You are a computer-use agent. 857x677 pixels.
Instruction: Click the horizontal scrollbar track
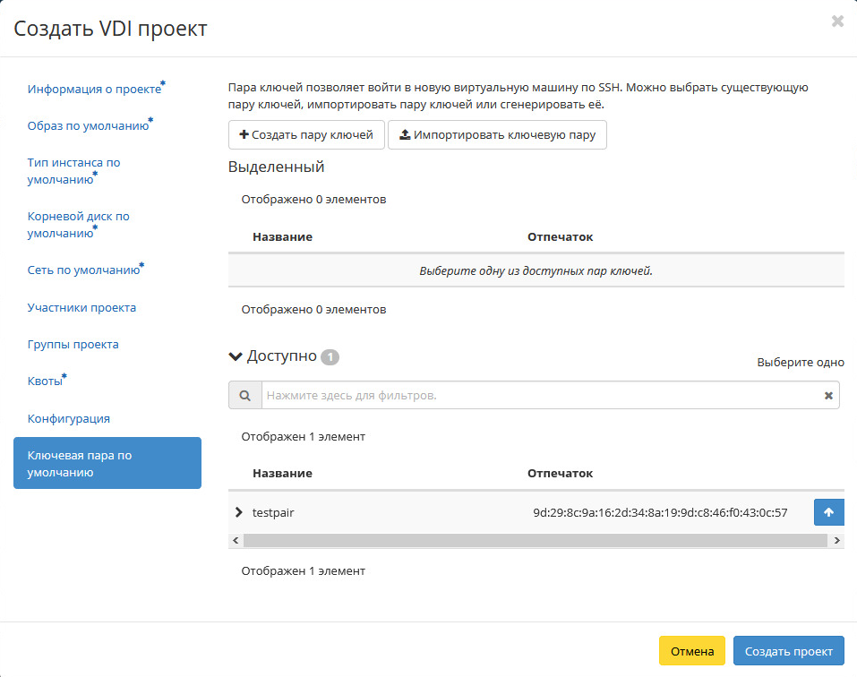536,541
